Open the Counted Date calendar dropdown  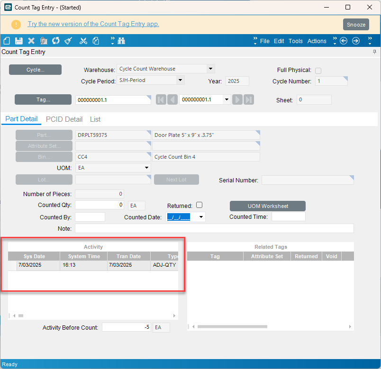pos(201,217)
